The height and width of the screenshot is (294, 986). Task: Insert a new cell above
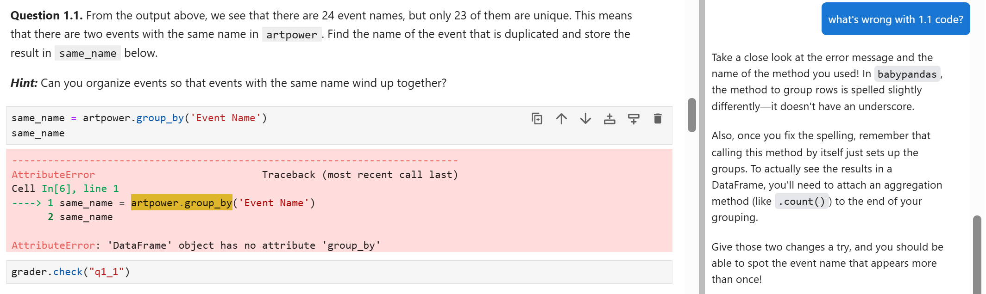(x=609, y=119)
